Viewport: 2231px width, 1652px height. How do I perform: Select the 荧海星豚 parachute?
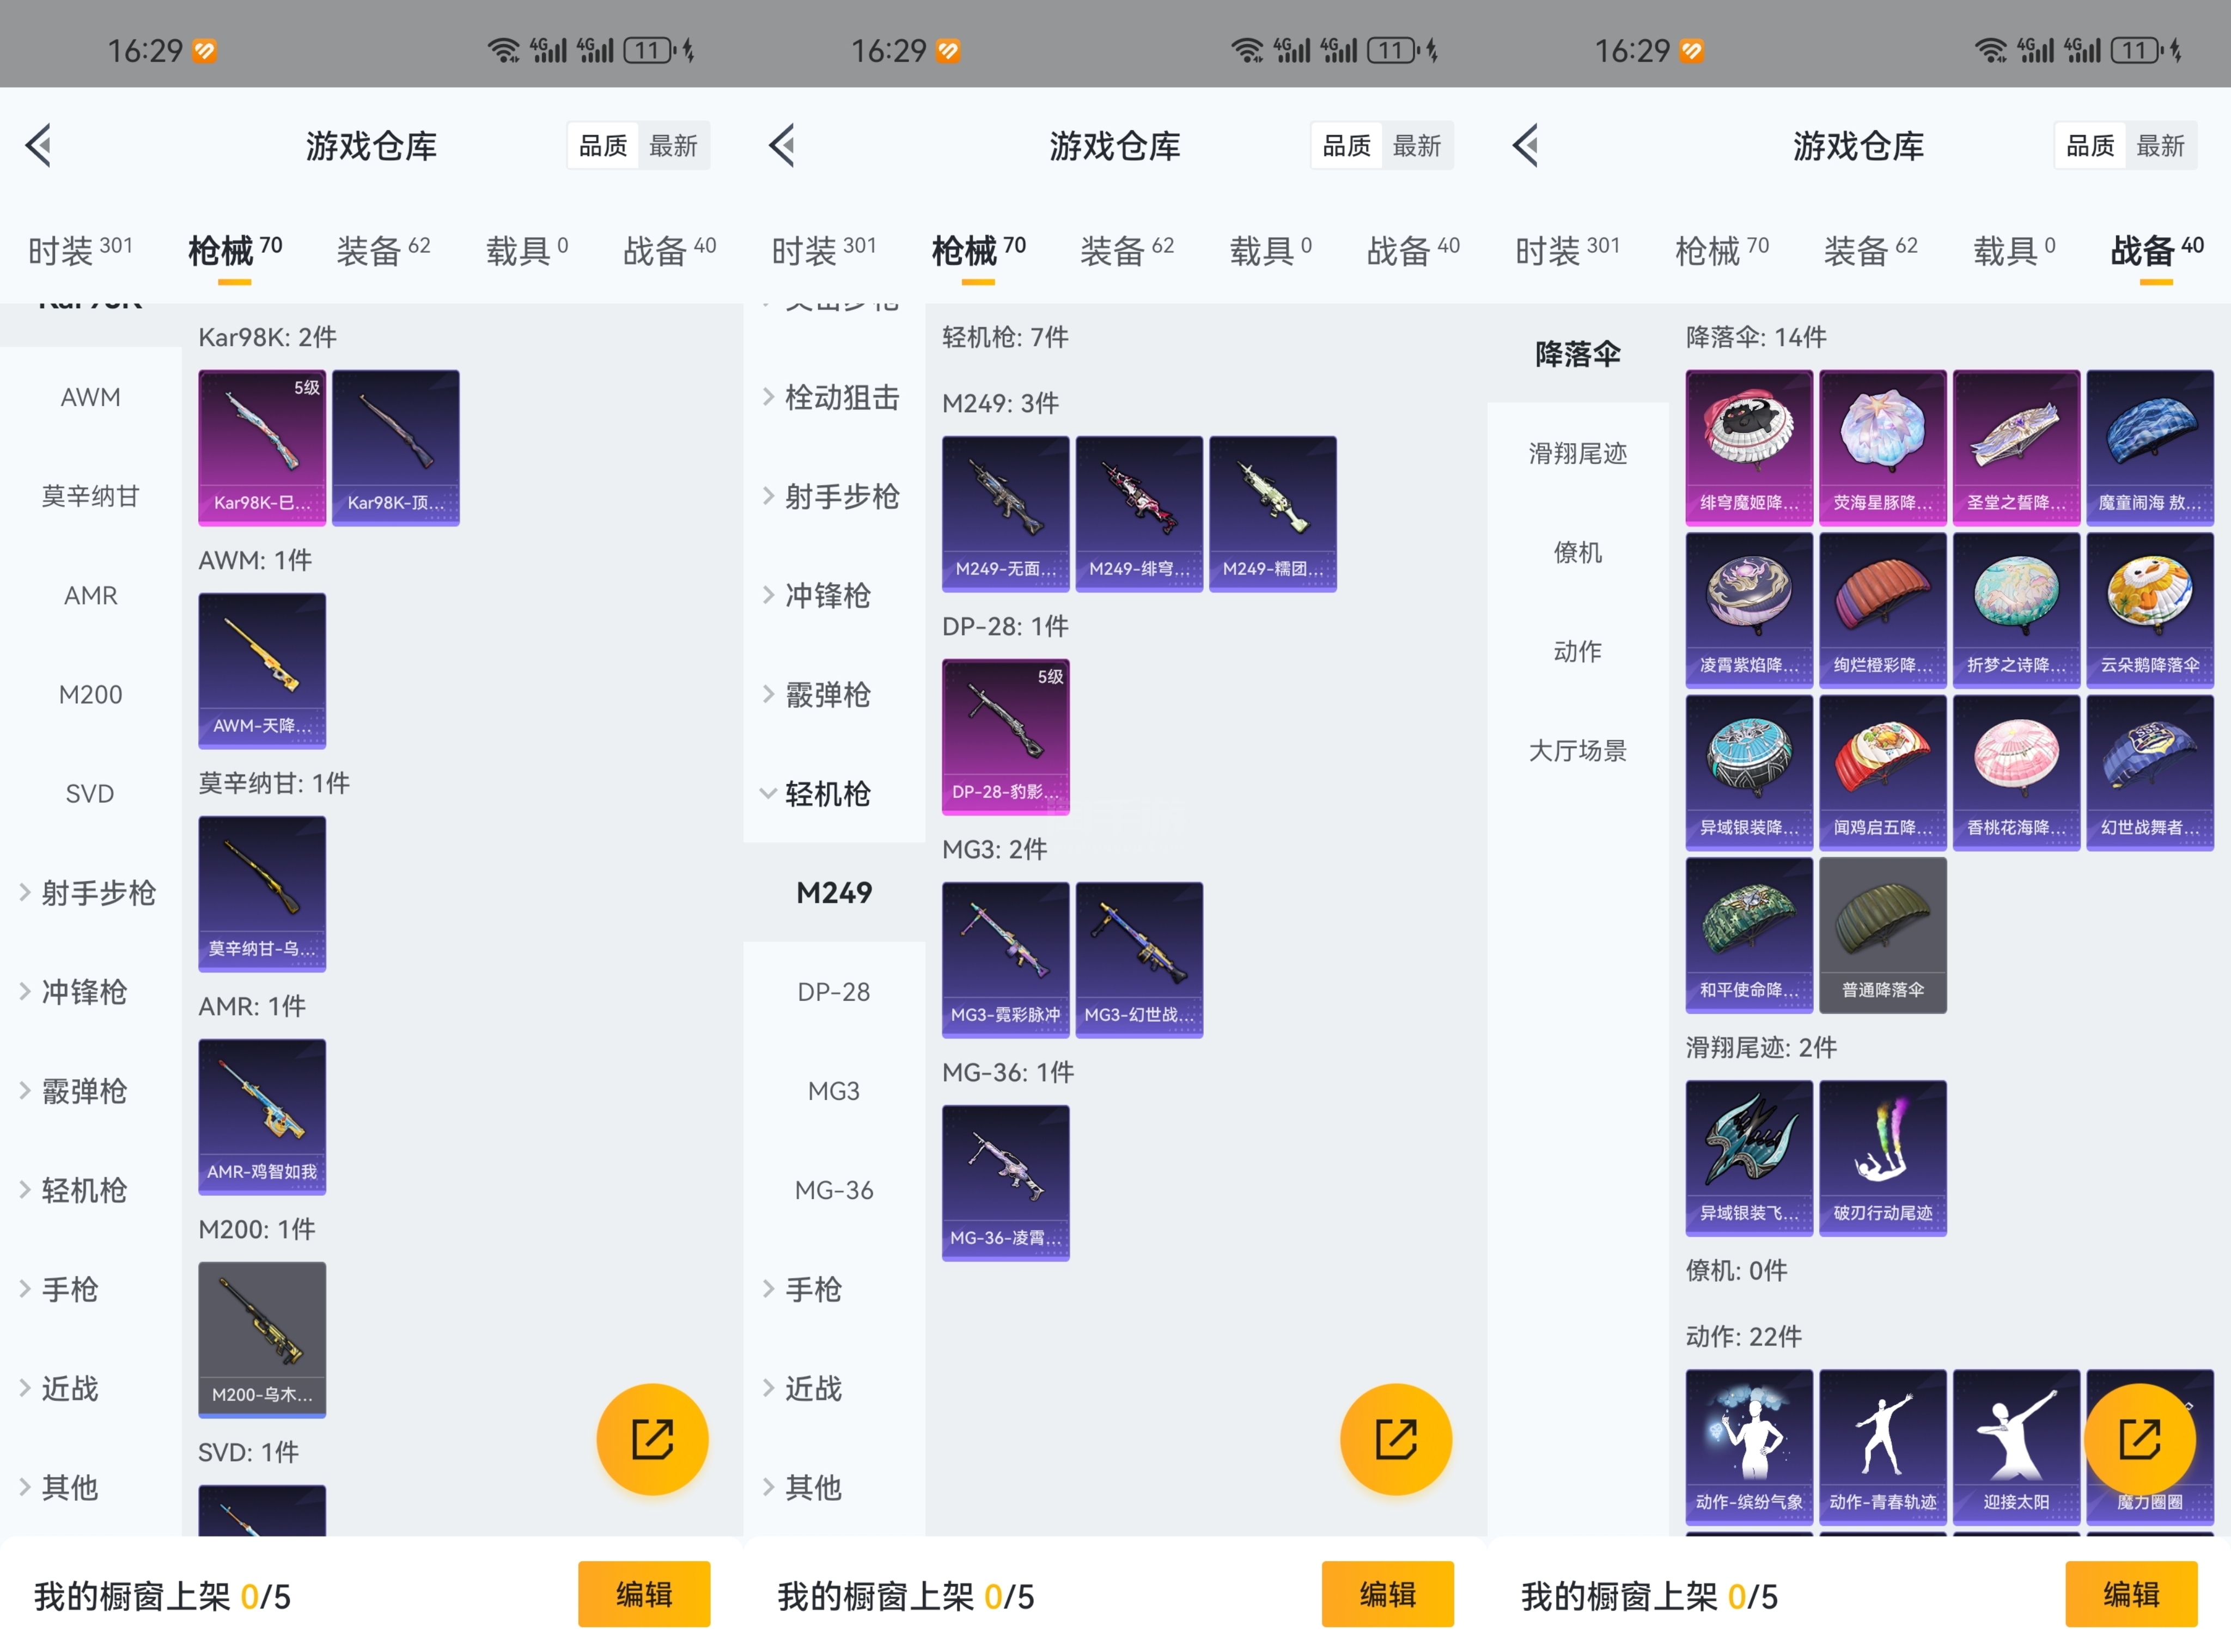click(1883, 447)
